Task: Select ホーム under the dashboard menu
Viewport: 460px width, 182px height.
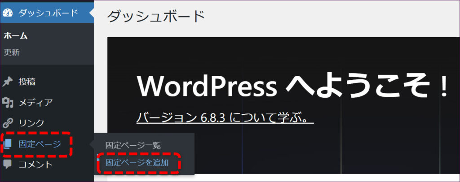Action: [x=15, y=36]
